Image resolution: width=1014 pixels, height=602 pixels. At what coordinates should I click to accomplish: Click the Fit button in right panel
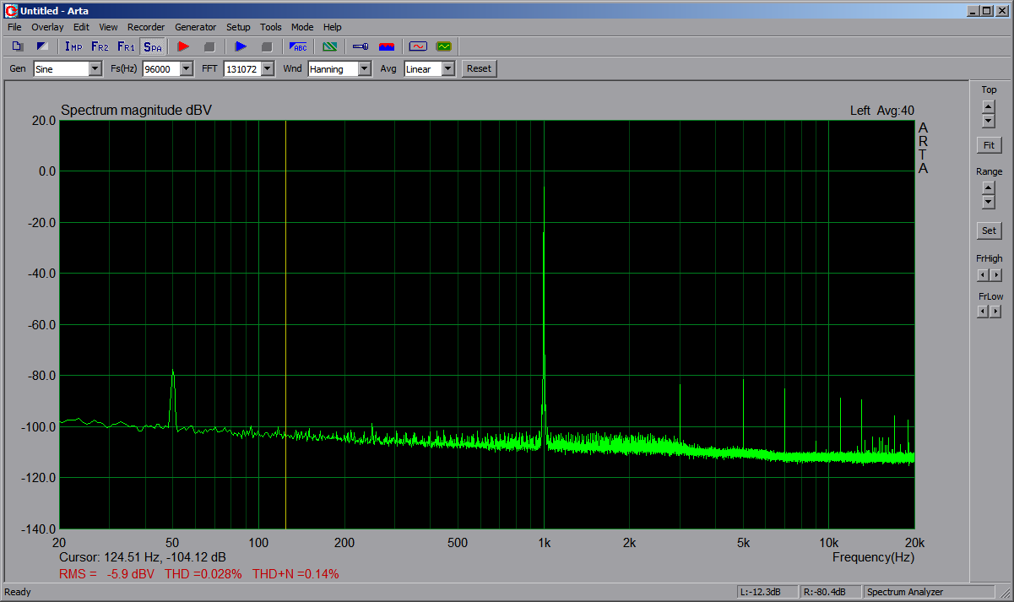[989, 145]
